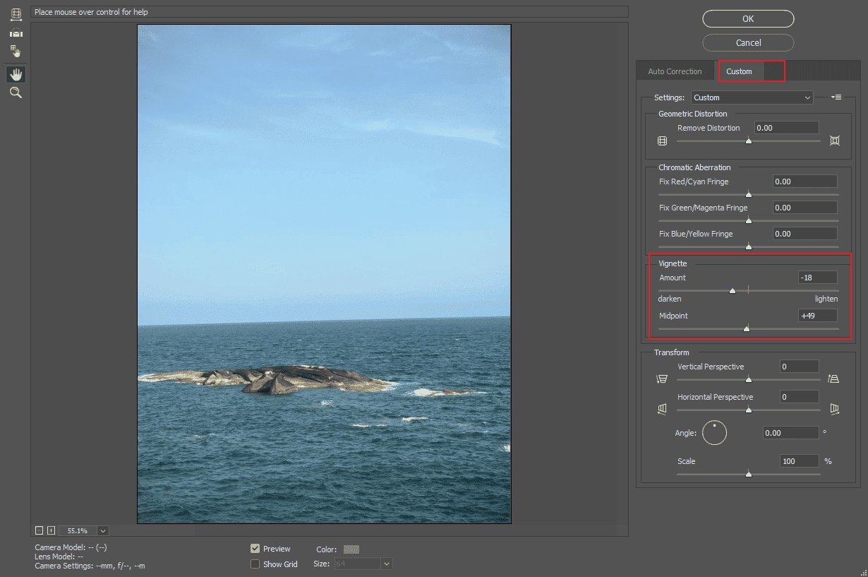Select the Zoom tool
This screenshot has width=868, height=577.
(x=16, y=93)
